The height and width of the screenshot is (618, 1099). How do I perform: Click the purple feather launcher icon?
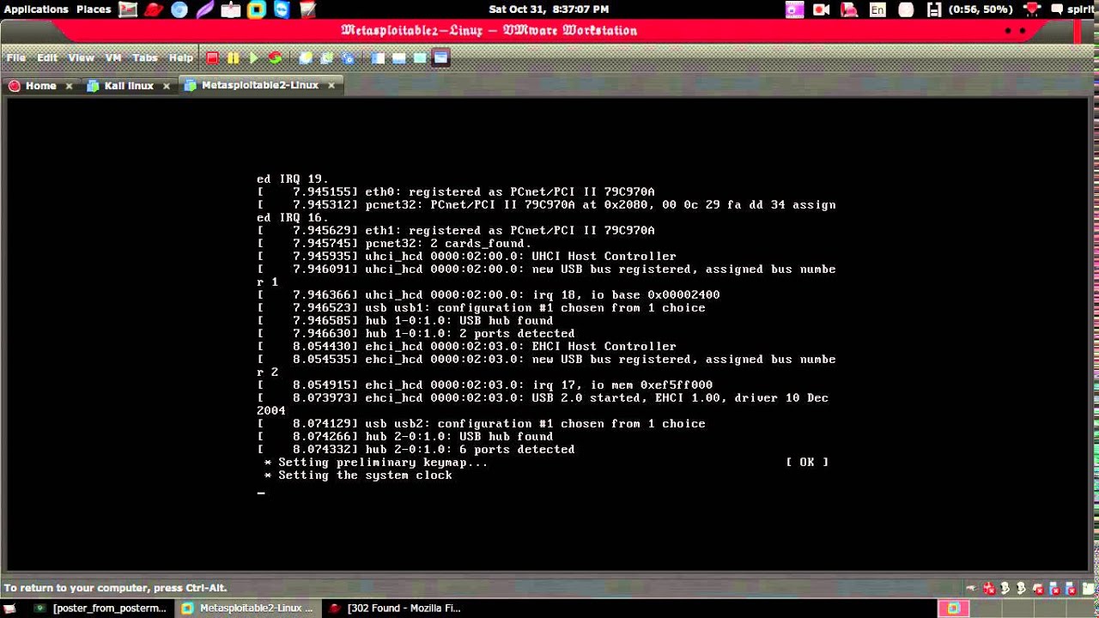[x=205, y=9]
